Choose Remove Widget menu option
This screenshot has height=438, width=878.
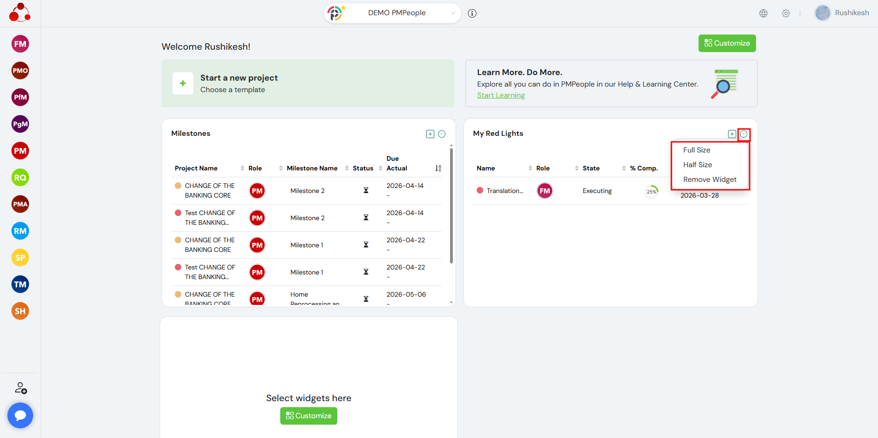coord(710,180)
